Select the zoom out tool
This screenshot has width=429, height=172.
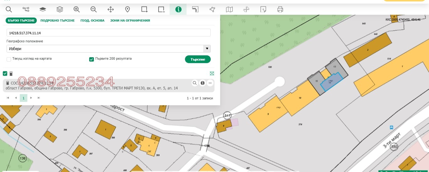(x=94, y=9)
